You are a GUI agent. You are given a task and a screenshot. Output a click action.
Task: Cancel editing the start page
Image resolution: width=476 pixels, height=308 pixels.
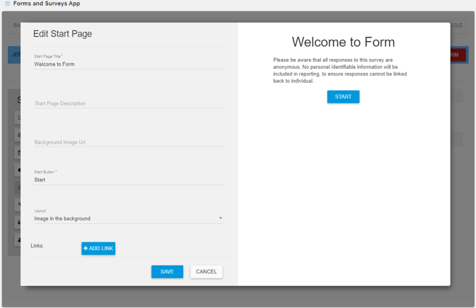tap(206, 272)
